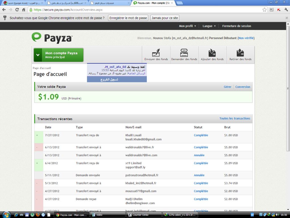
Task: Expand the Langue dropdown
Action: click(x=209, y=26)
